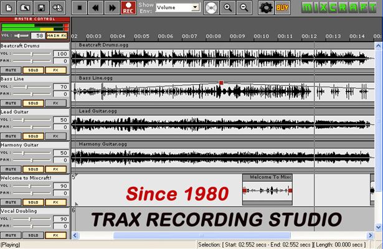
Task: Open the MAIN FX master effects
Action: click(x=57, y=35)
